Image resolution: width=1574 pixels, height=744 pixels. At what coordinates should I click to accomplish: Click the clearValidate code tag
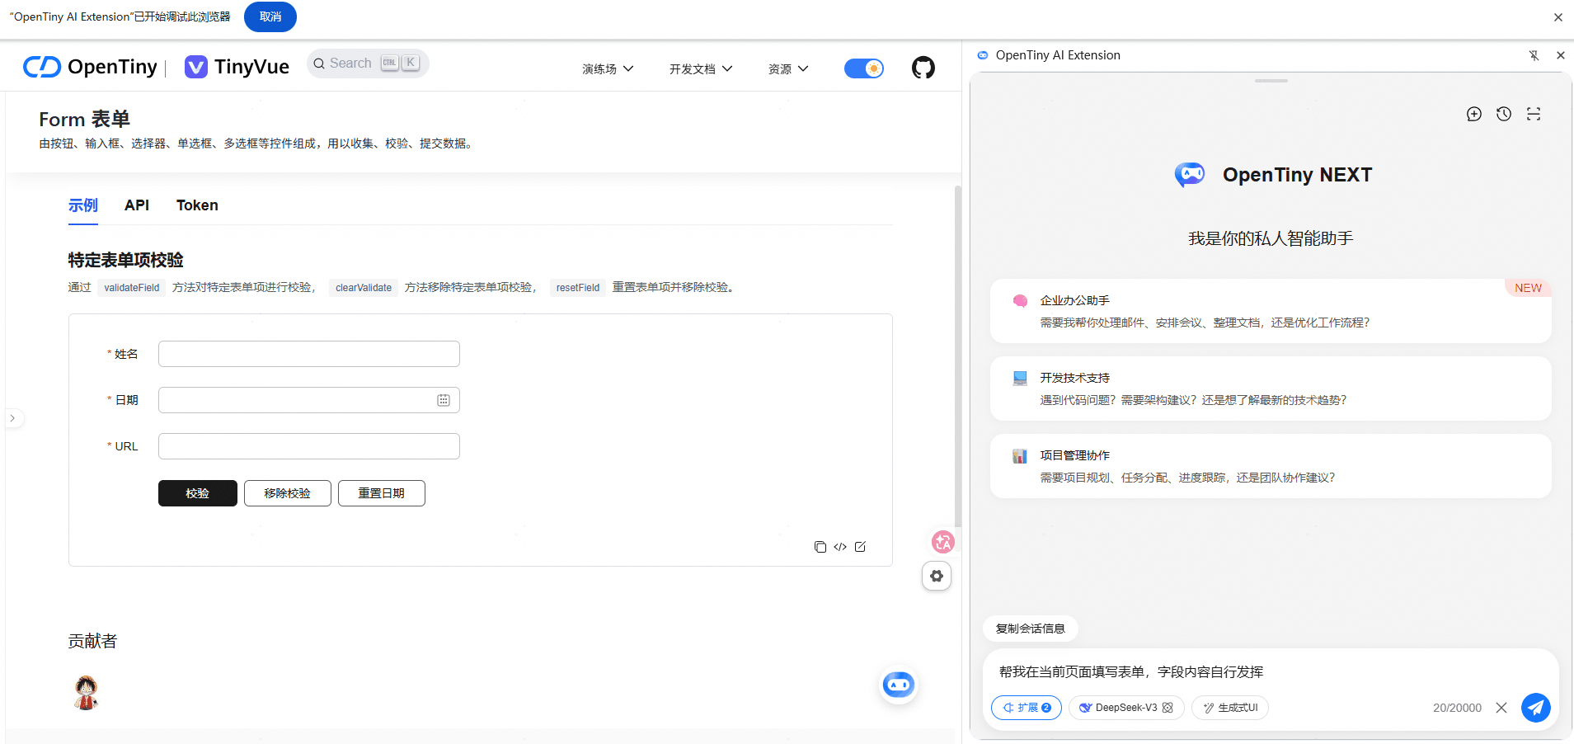pos(364,288)
